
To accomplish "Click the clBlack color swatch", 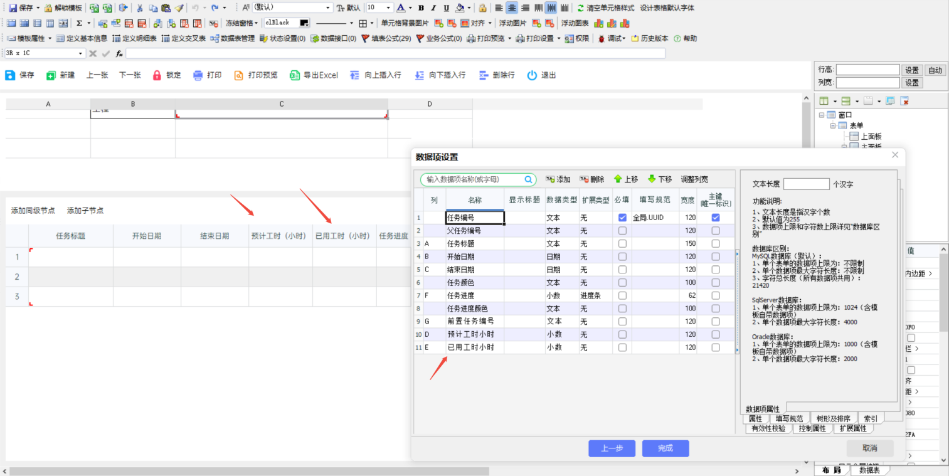I will [x=304, y=23].
